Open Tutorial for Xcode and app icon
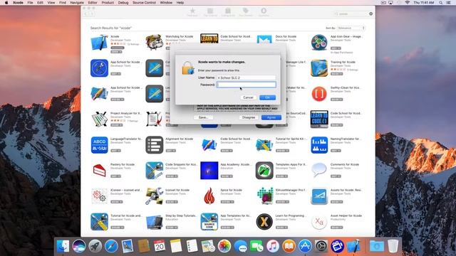This screenshot has height=256, width=456. pyautogui.click(x=99, y=222)
